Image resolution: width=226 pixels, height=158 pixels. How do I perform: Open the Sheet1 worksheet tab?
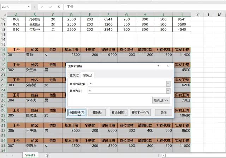[x=30, y=155]
